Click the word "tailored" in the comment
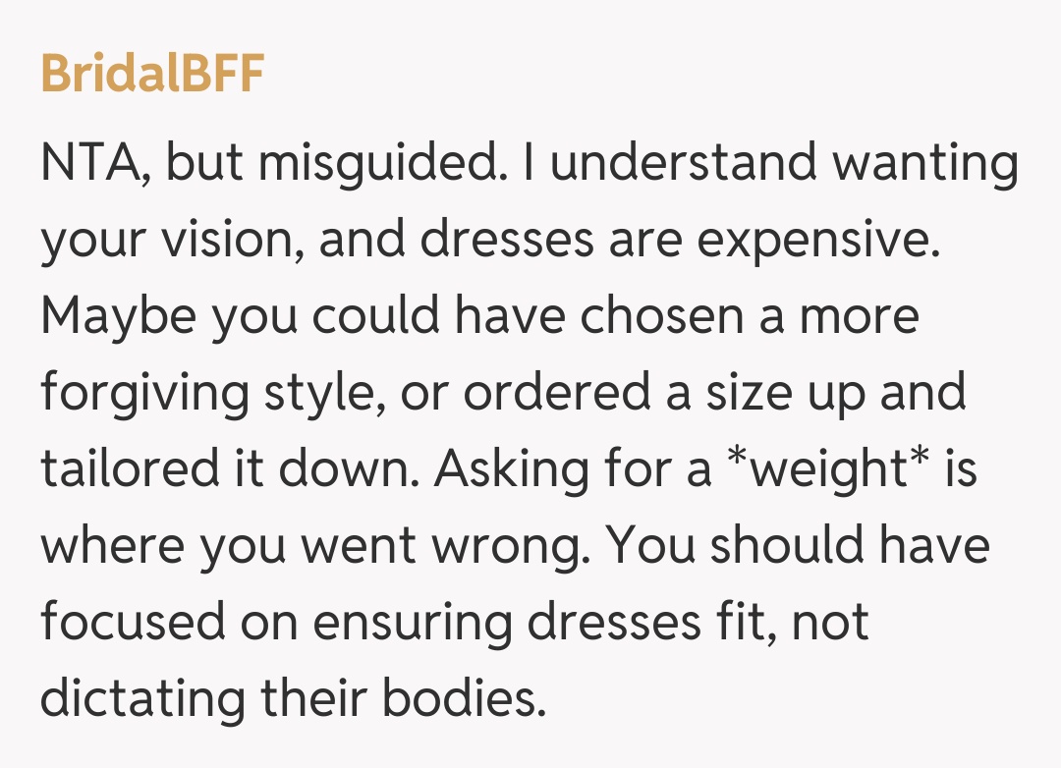Image resolution: width=1061 pixels, height=768 pixels. (130, 469)
